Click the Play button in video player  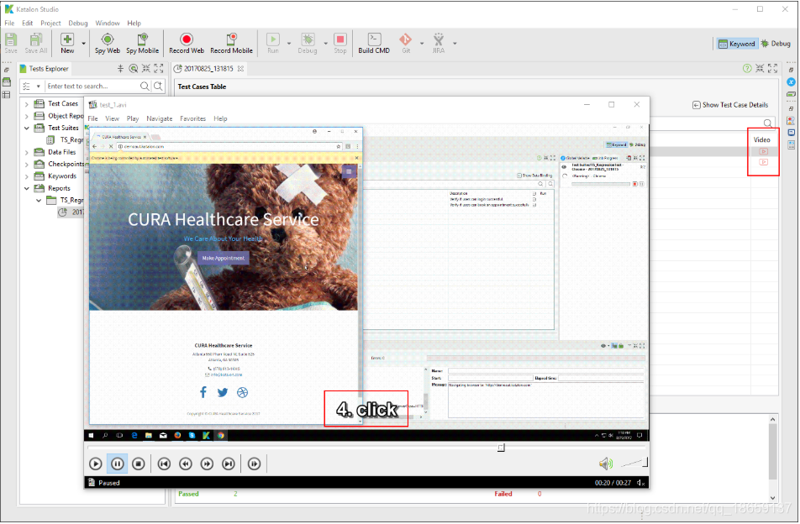(x=96, y=464)
